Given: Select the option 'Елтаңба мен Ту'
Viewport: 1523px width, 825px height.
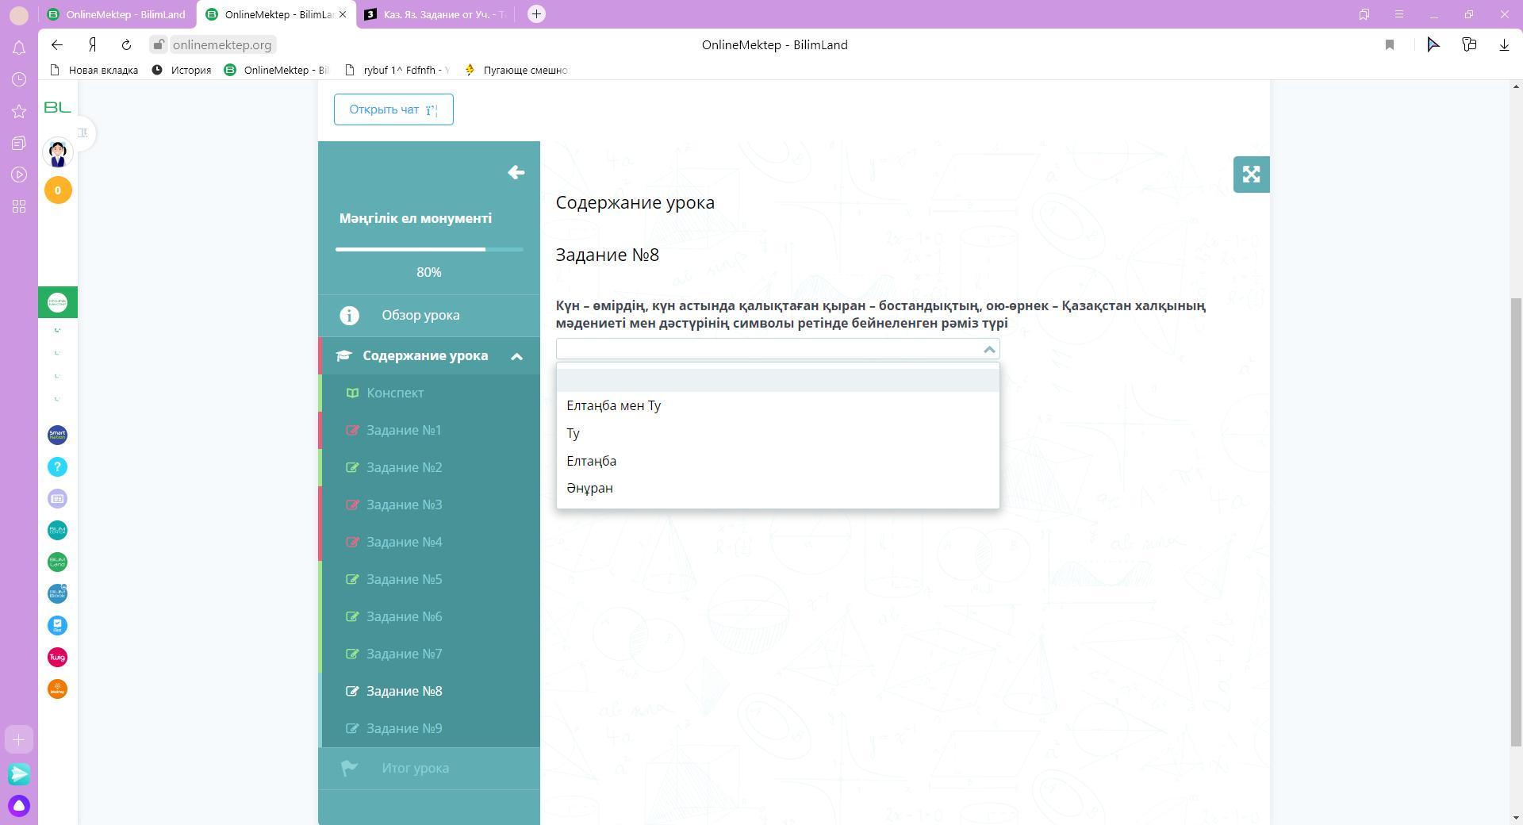Looking at the screenshot, I should 613,406.
